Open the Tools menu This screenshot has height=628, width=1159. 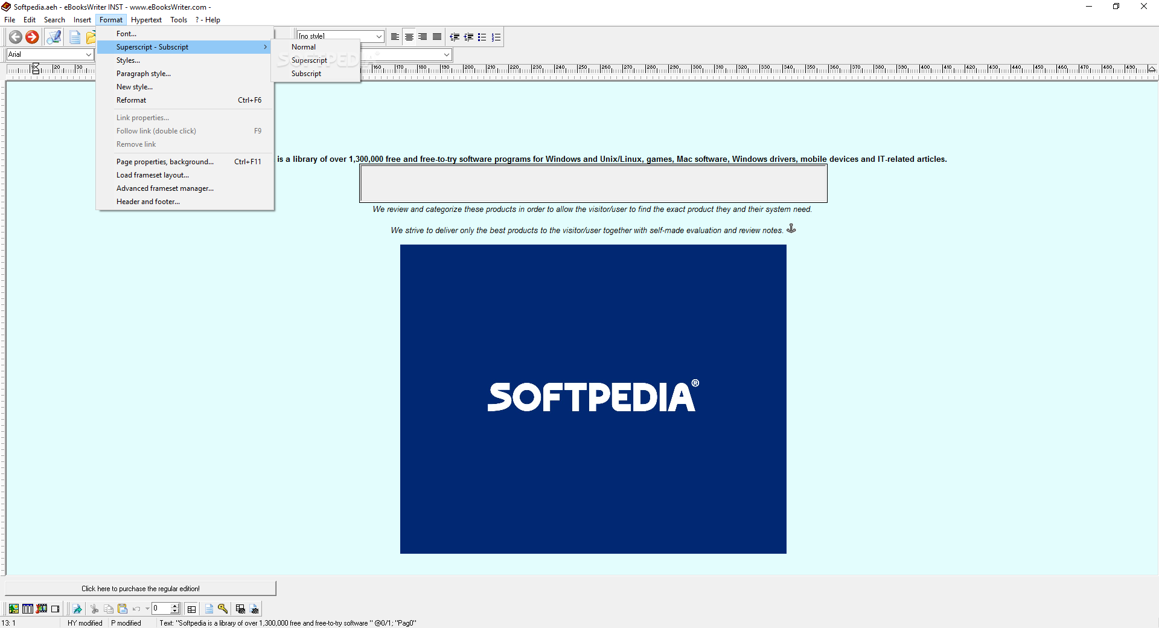[x=179, y=20]
